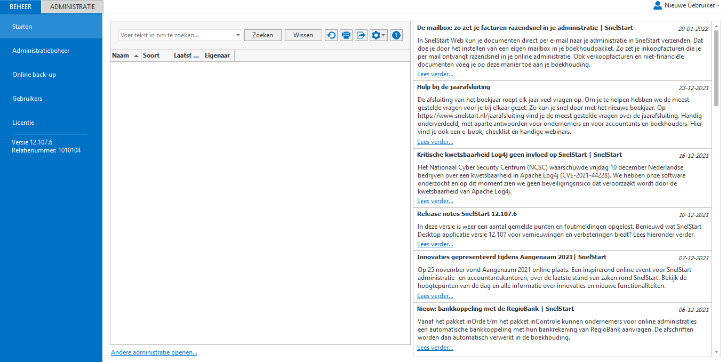Click the news panel scrollbar up arrow
This screenshot has width=727, height=362.
(716, 25)
